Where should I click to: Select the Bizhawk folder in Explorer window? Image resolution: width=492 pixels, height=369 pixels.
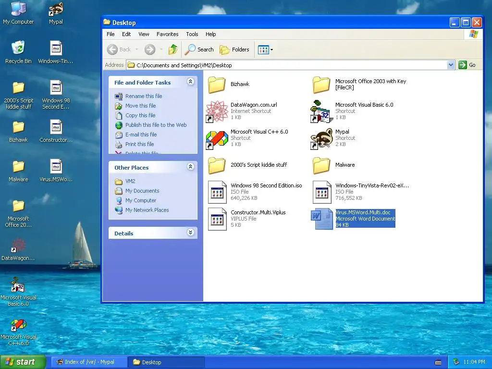228,85
